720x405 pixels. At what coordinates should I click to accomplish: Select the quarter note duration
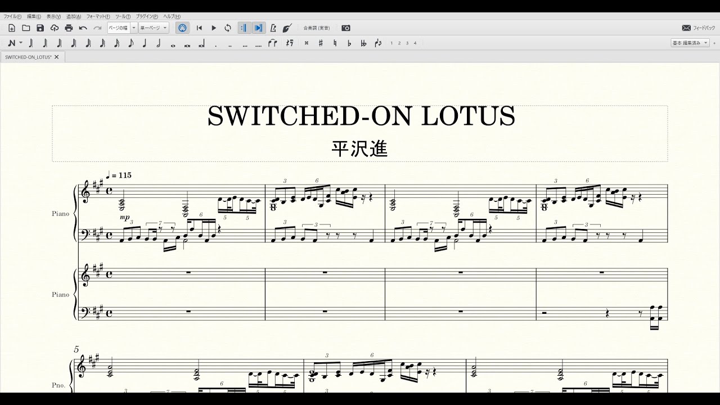pyautogui.click(x=145, y=43)
